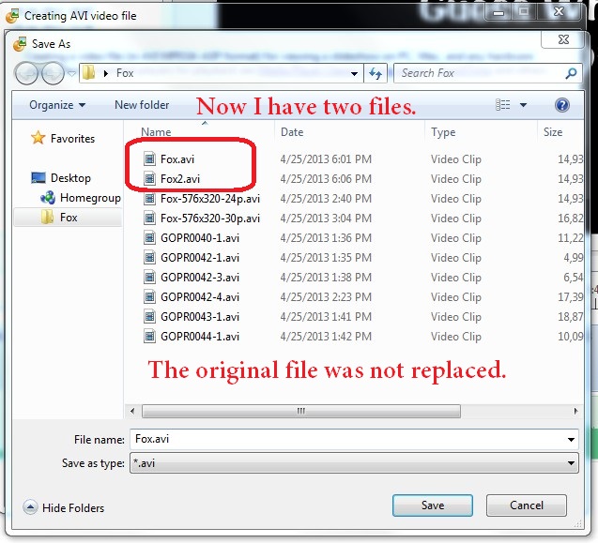Image resolution: width=598 pixels, height=543 pixels.
Task: Click the horizontal scrollbar thumb
Action: [301, 411]
